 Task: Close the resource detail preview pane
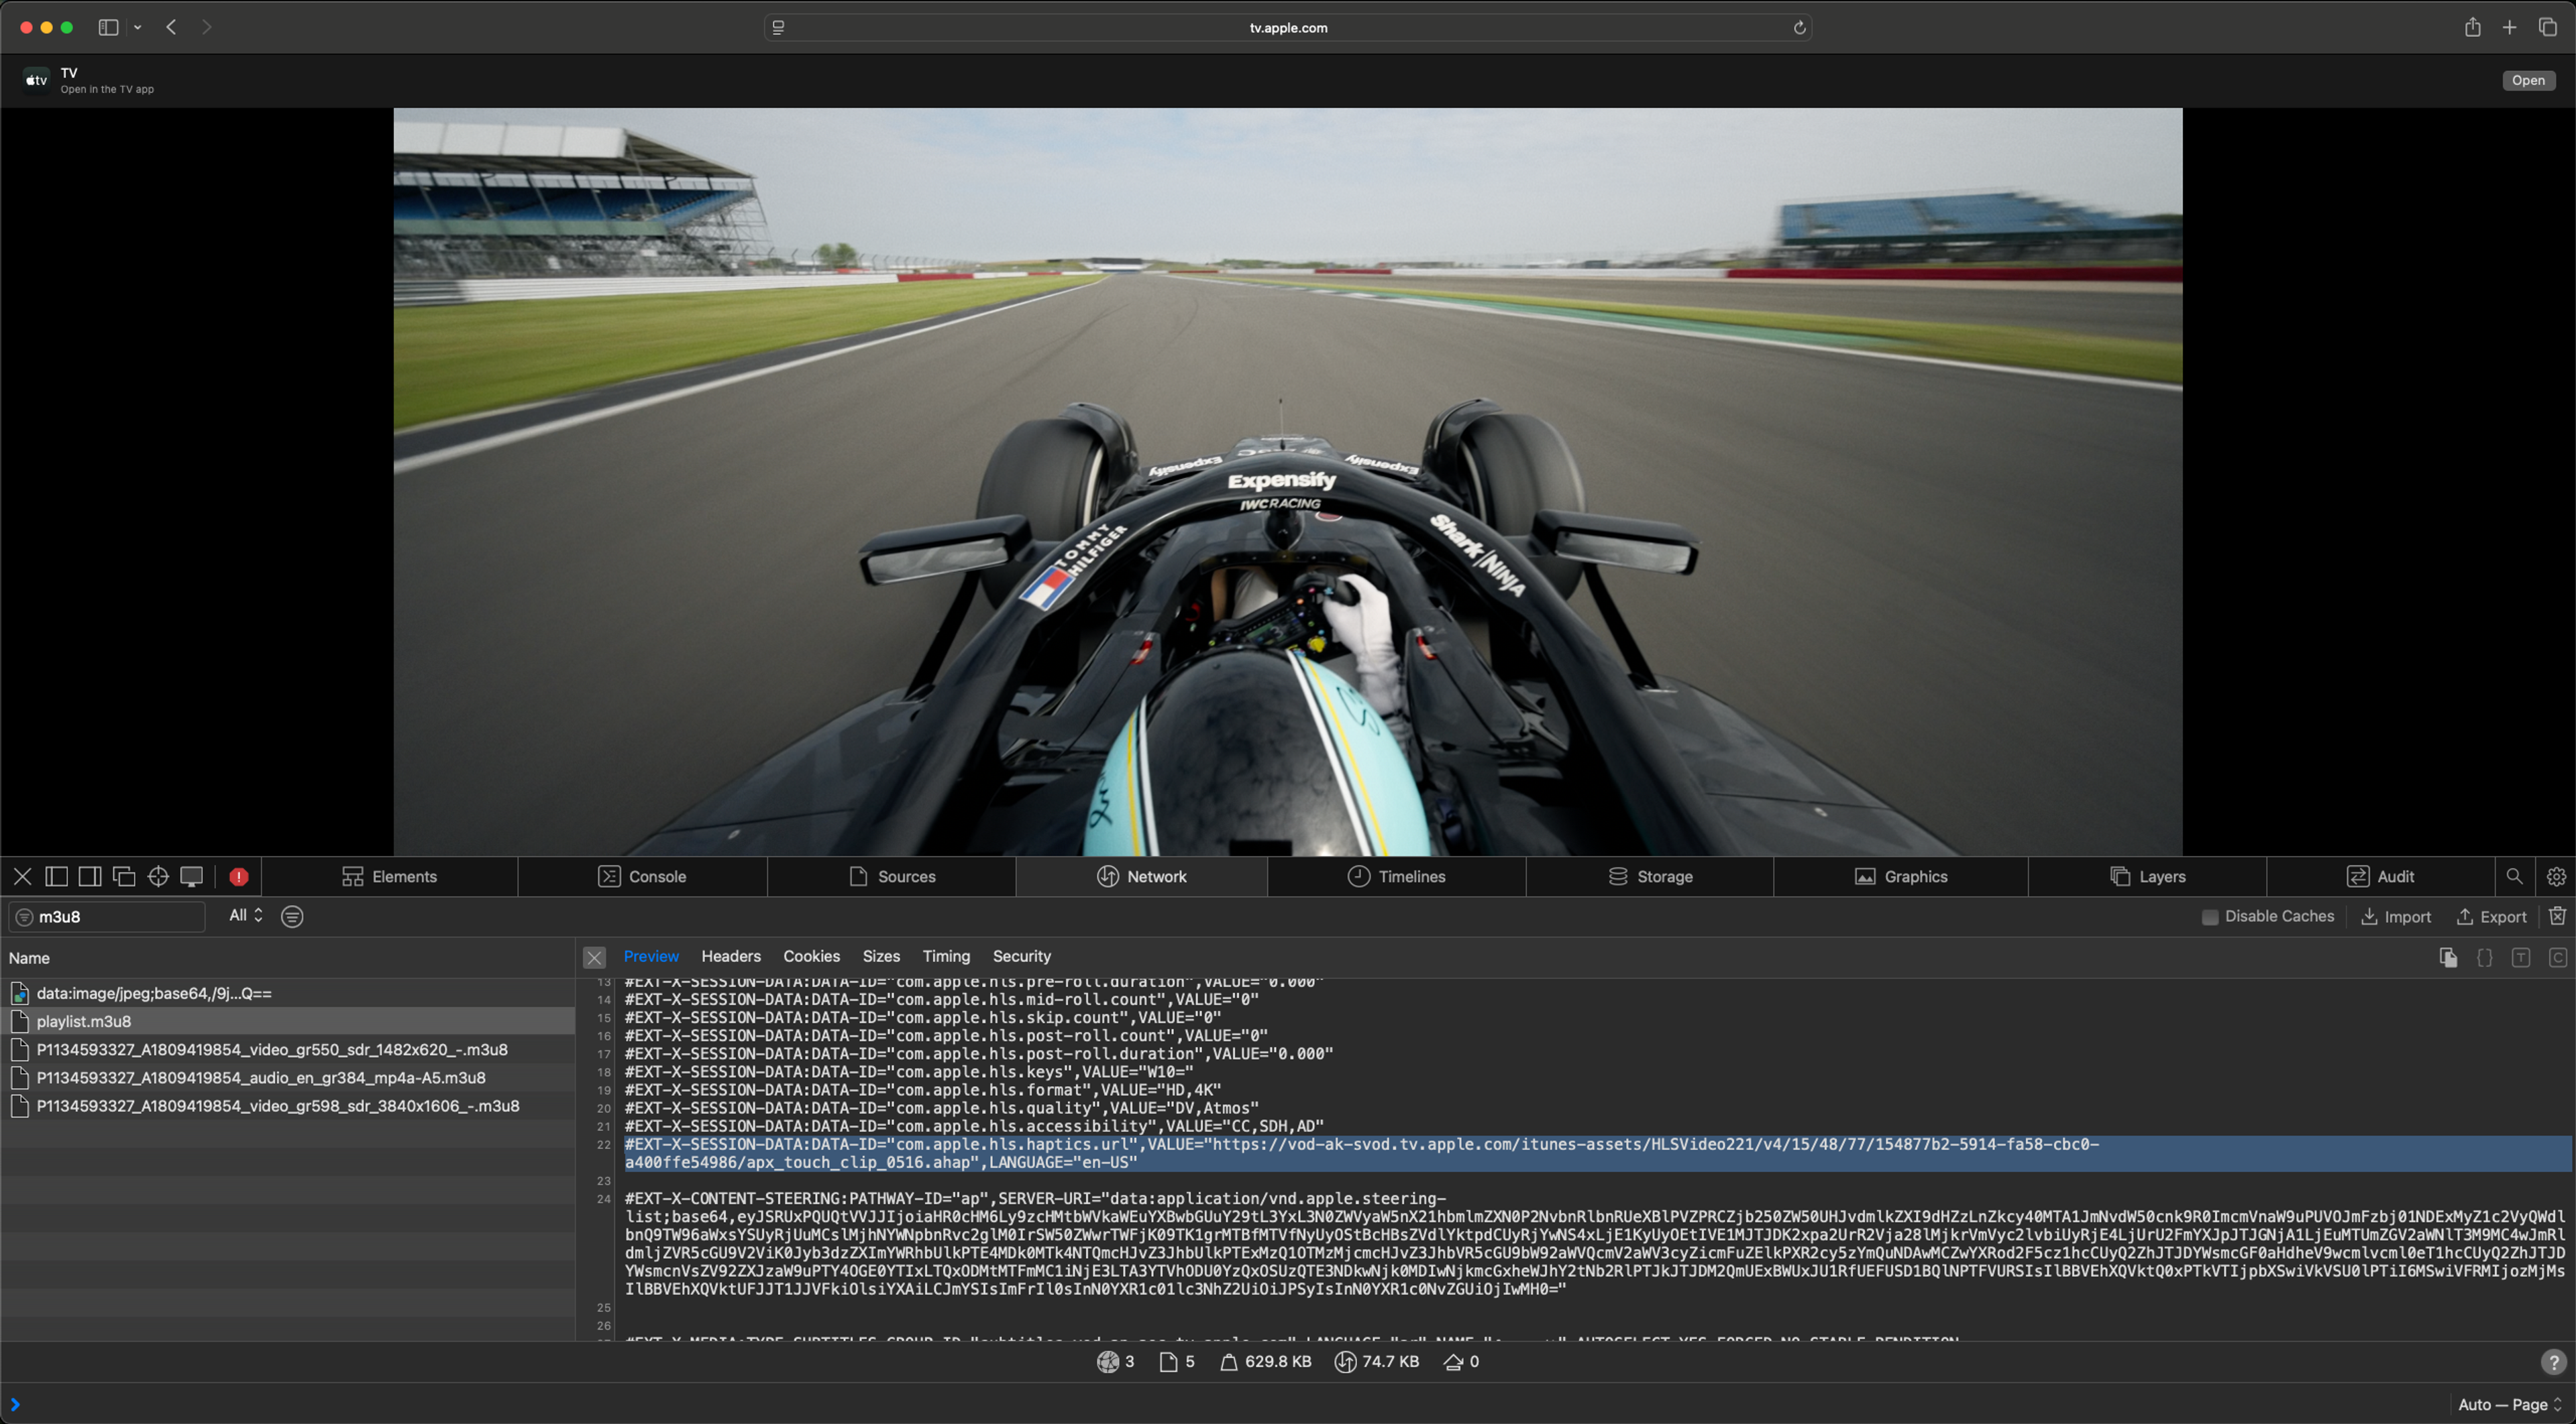[594, 957]
